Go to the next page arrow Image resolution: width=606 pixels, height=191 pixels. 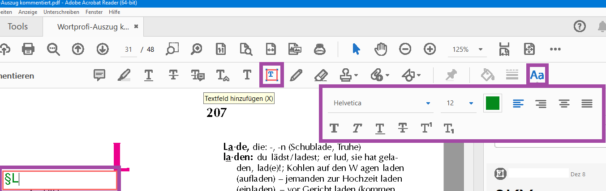pyautogui.click(x=103, y=49)
